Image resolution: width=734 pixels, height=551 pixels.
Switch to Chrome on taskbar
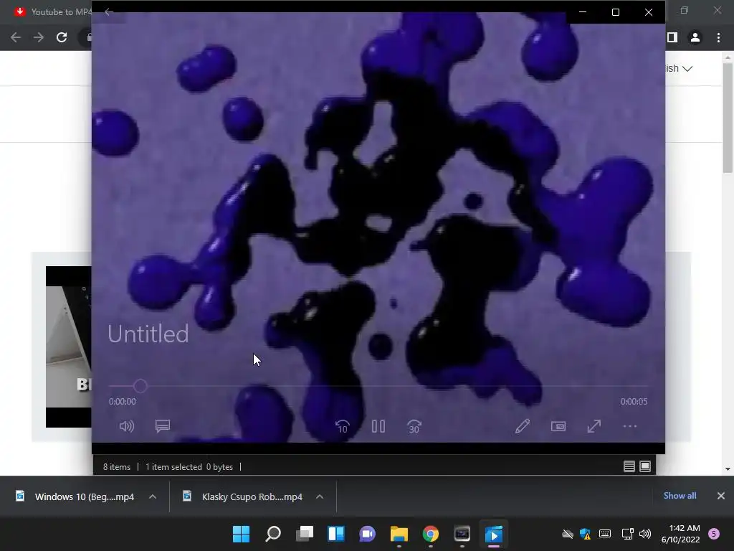pyautogui.click(x=431, y=534)
